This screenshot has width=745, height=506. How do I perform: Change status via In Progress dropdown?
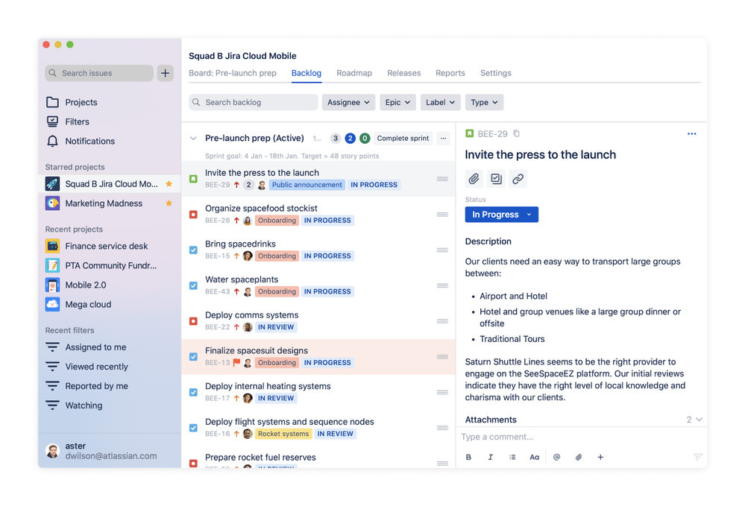tap(501, 215)
